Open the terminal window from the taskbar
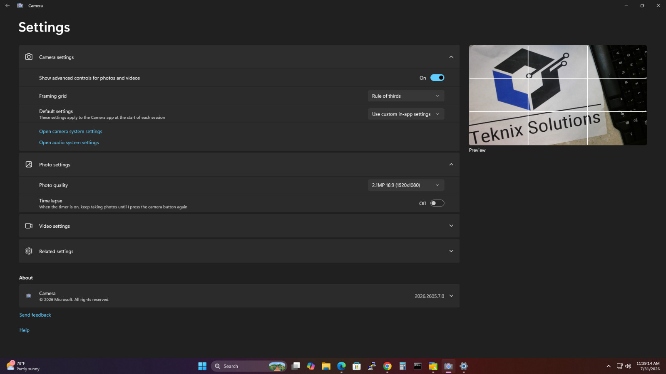 418,366
